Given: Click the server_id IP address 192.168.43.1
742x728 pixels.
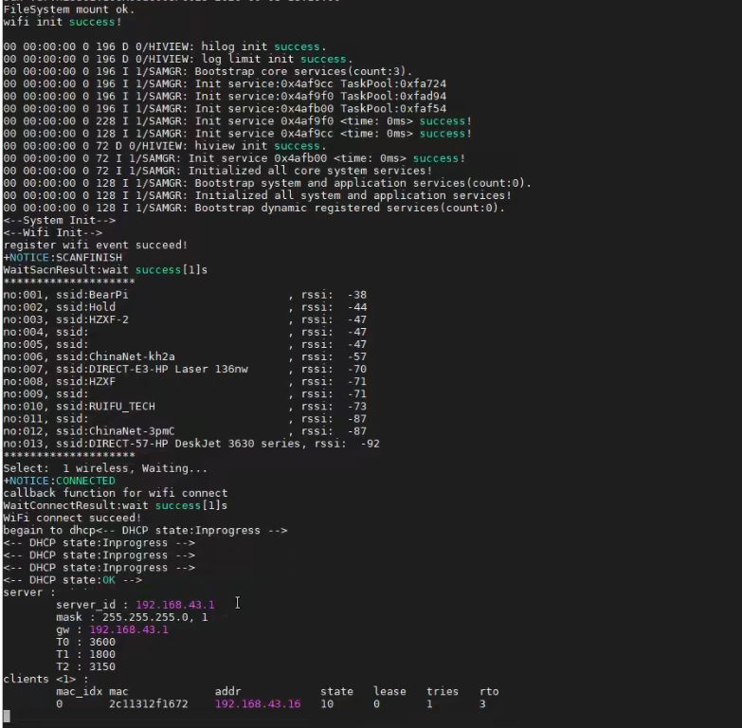Looking at the screenshot, I should pos(174,605).
